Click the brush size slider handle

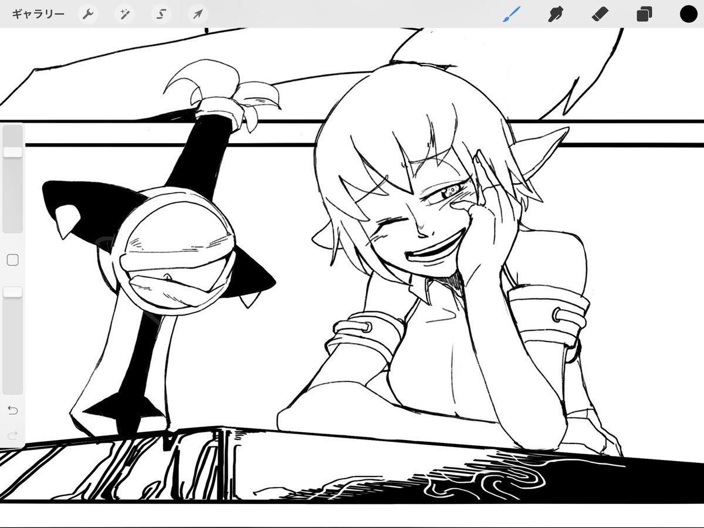12,152
